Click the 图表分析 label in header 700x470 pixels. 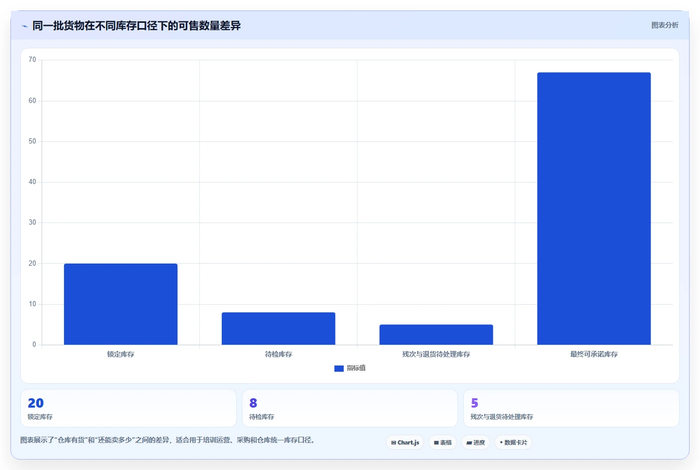click(x=665, y=25)
